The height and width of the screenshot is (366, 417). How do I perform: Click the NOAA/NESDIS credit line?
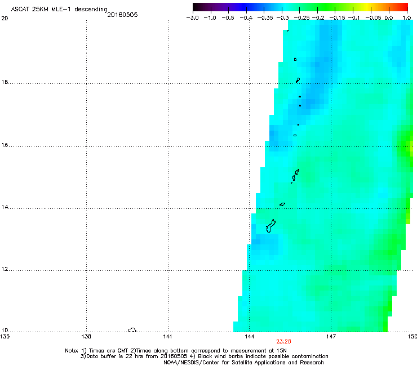point(243,363)
